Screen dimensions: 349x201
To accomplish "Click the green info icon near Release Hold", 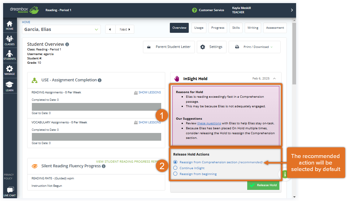I will click(x=285, y=174).
